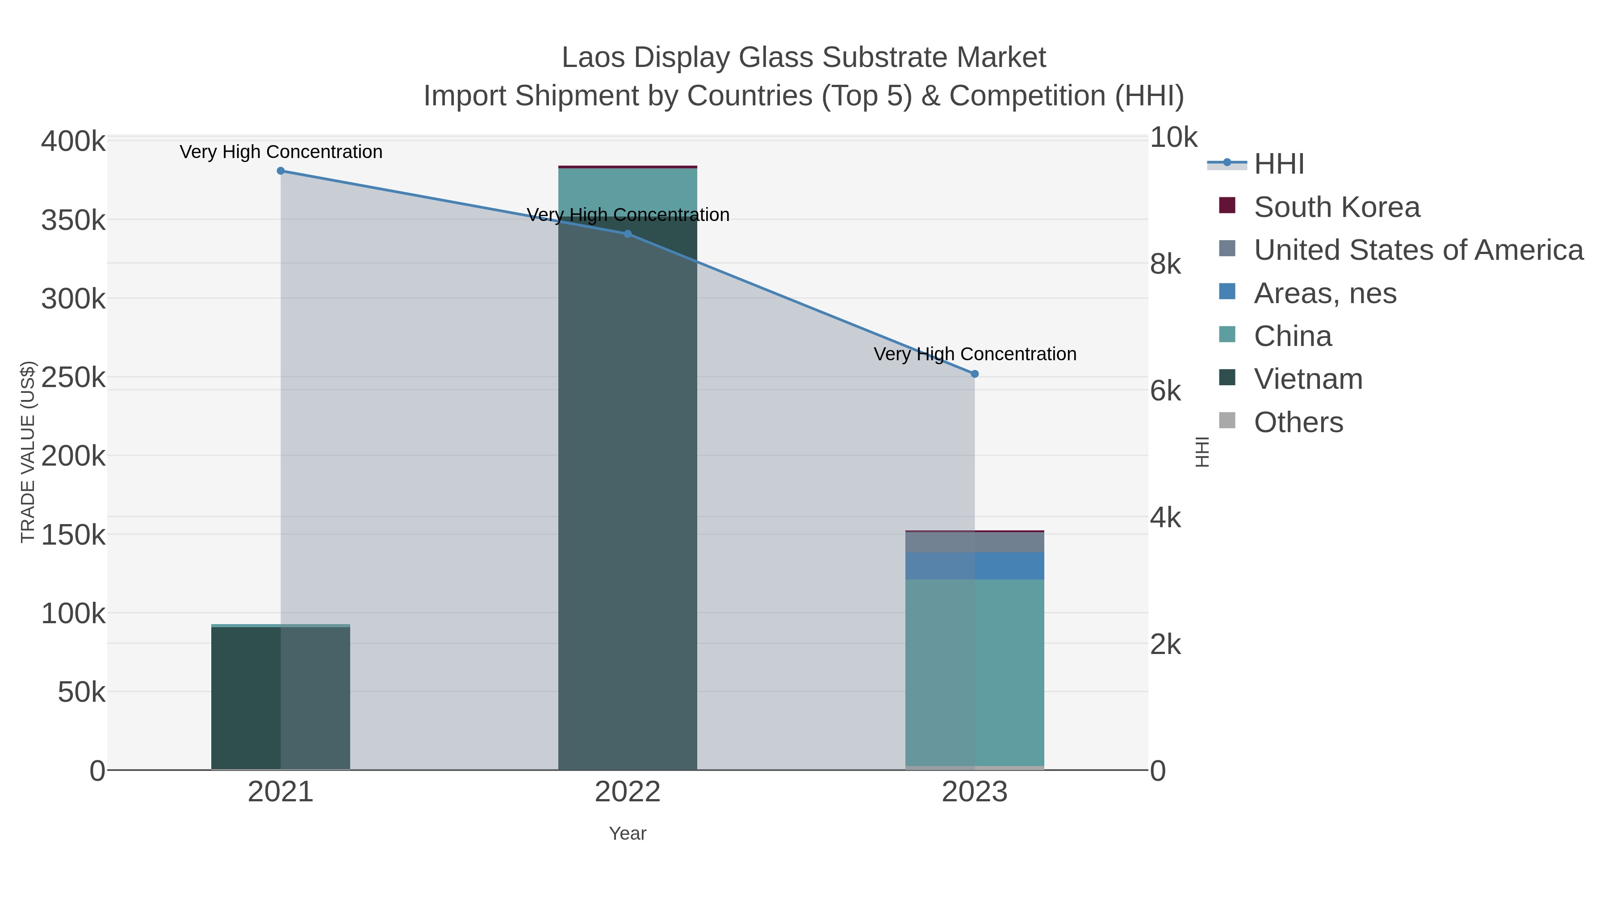Toggle South Korea legend entry
This screenshot has width=1608, height=904.
1319,207
